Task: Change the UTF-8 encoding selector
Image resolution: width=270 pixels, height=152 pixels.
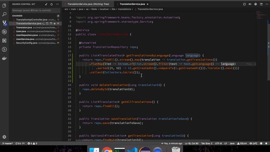Action: coord(219,144)
